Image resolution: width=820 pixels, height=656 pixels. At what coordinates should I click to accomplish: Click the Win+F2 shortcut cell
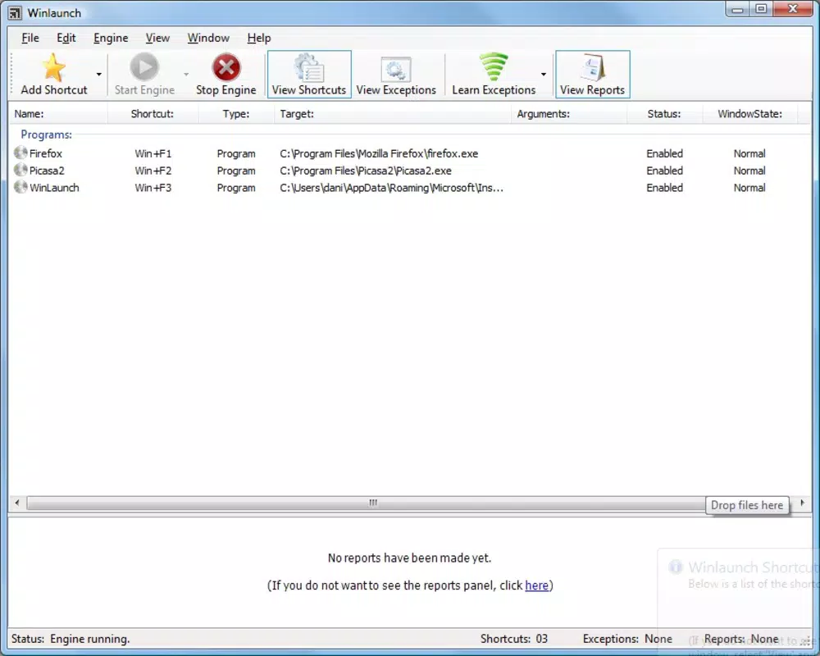(x=153, y=171)
